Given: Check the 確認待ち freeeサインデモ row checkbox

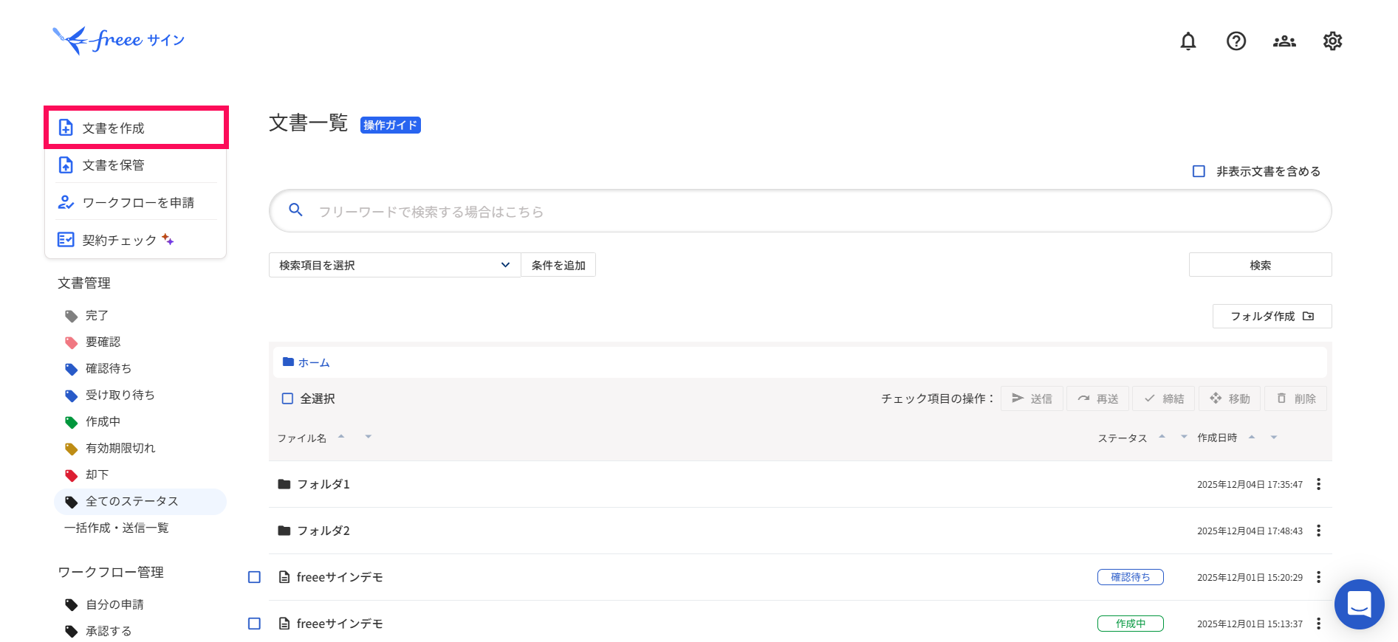Looking at the screenshot, I should tap(254, 577).
